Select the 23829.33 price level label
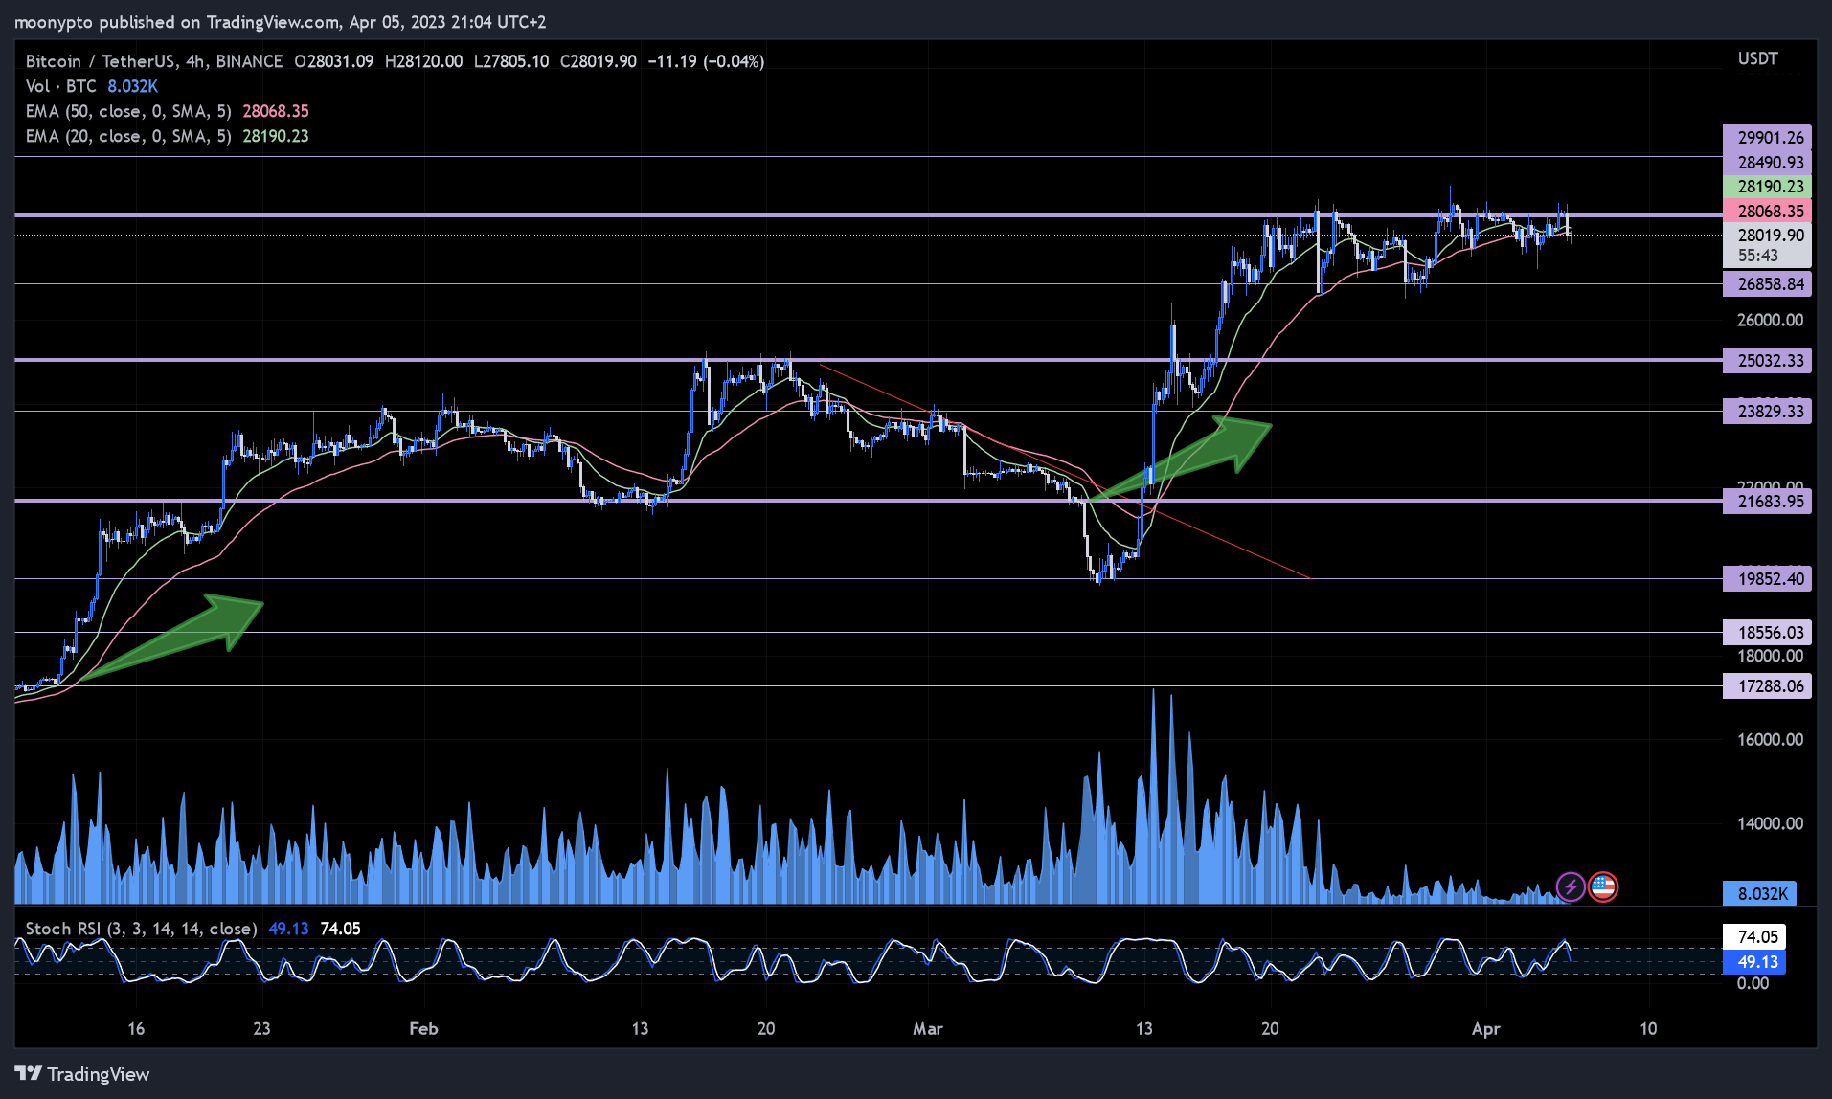 [1767, 412]
